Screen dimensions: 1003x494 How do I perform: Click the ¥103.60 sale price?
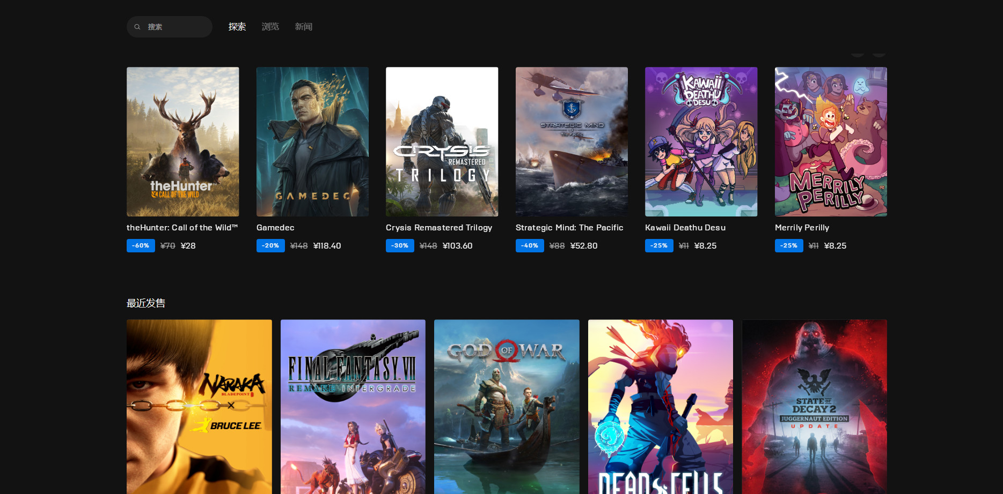(x=458, y=246)
